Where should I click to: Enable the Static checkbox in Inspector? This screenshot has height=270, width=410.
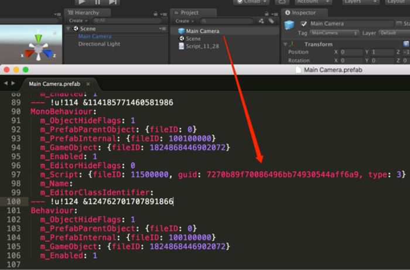[x=399, y=24]
